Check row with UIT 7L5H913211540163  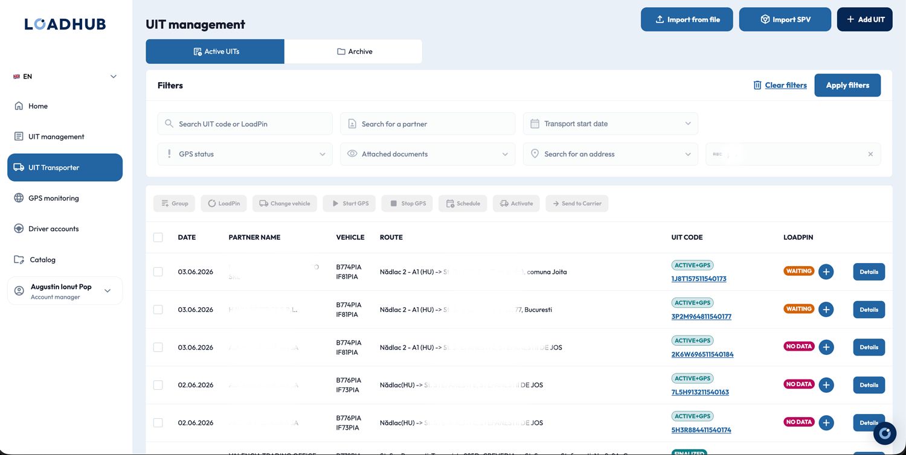(x=158, y=385)
